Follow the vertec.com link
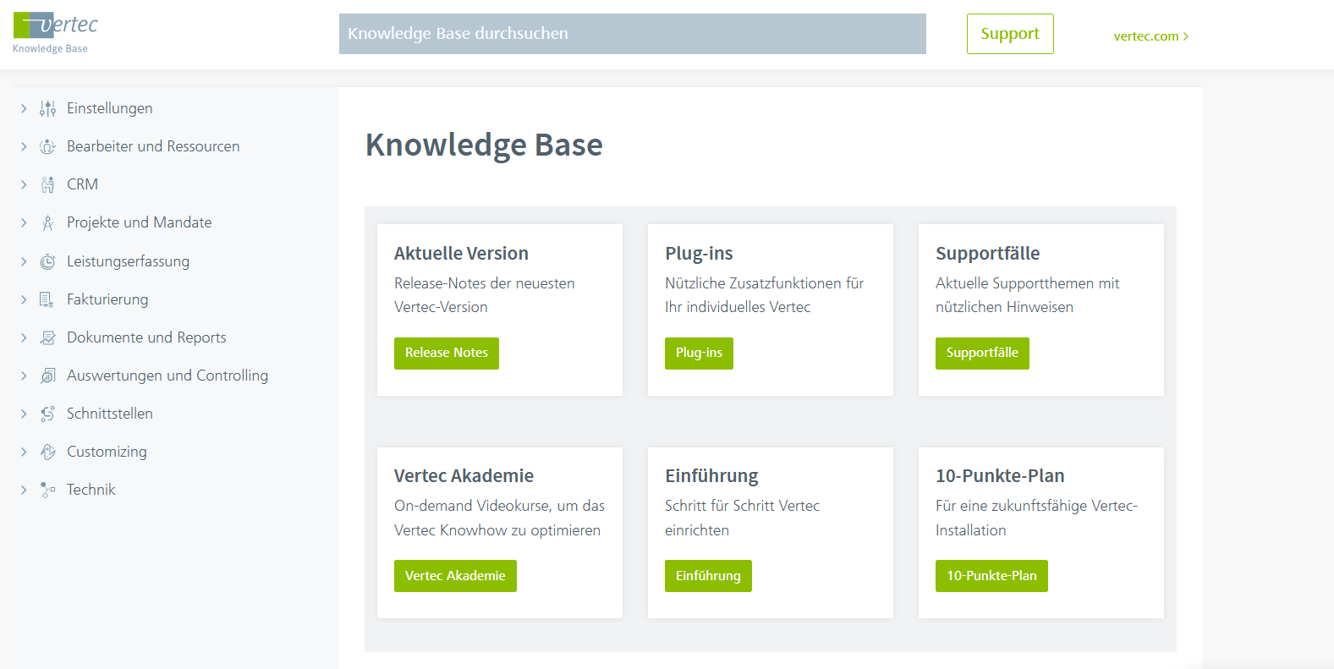 (x=1151, y=36)
